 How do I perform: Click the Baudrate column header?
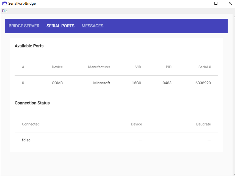(x=203, y=124)
